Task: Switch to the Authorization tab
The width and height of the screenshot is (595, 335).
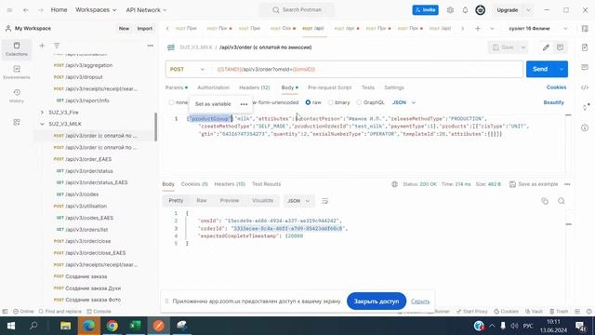Action: pyautogui.click(x=213, y=87)
